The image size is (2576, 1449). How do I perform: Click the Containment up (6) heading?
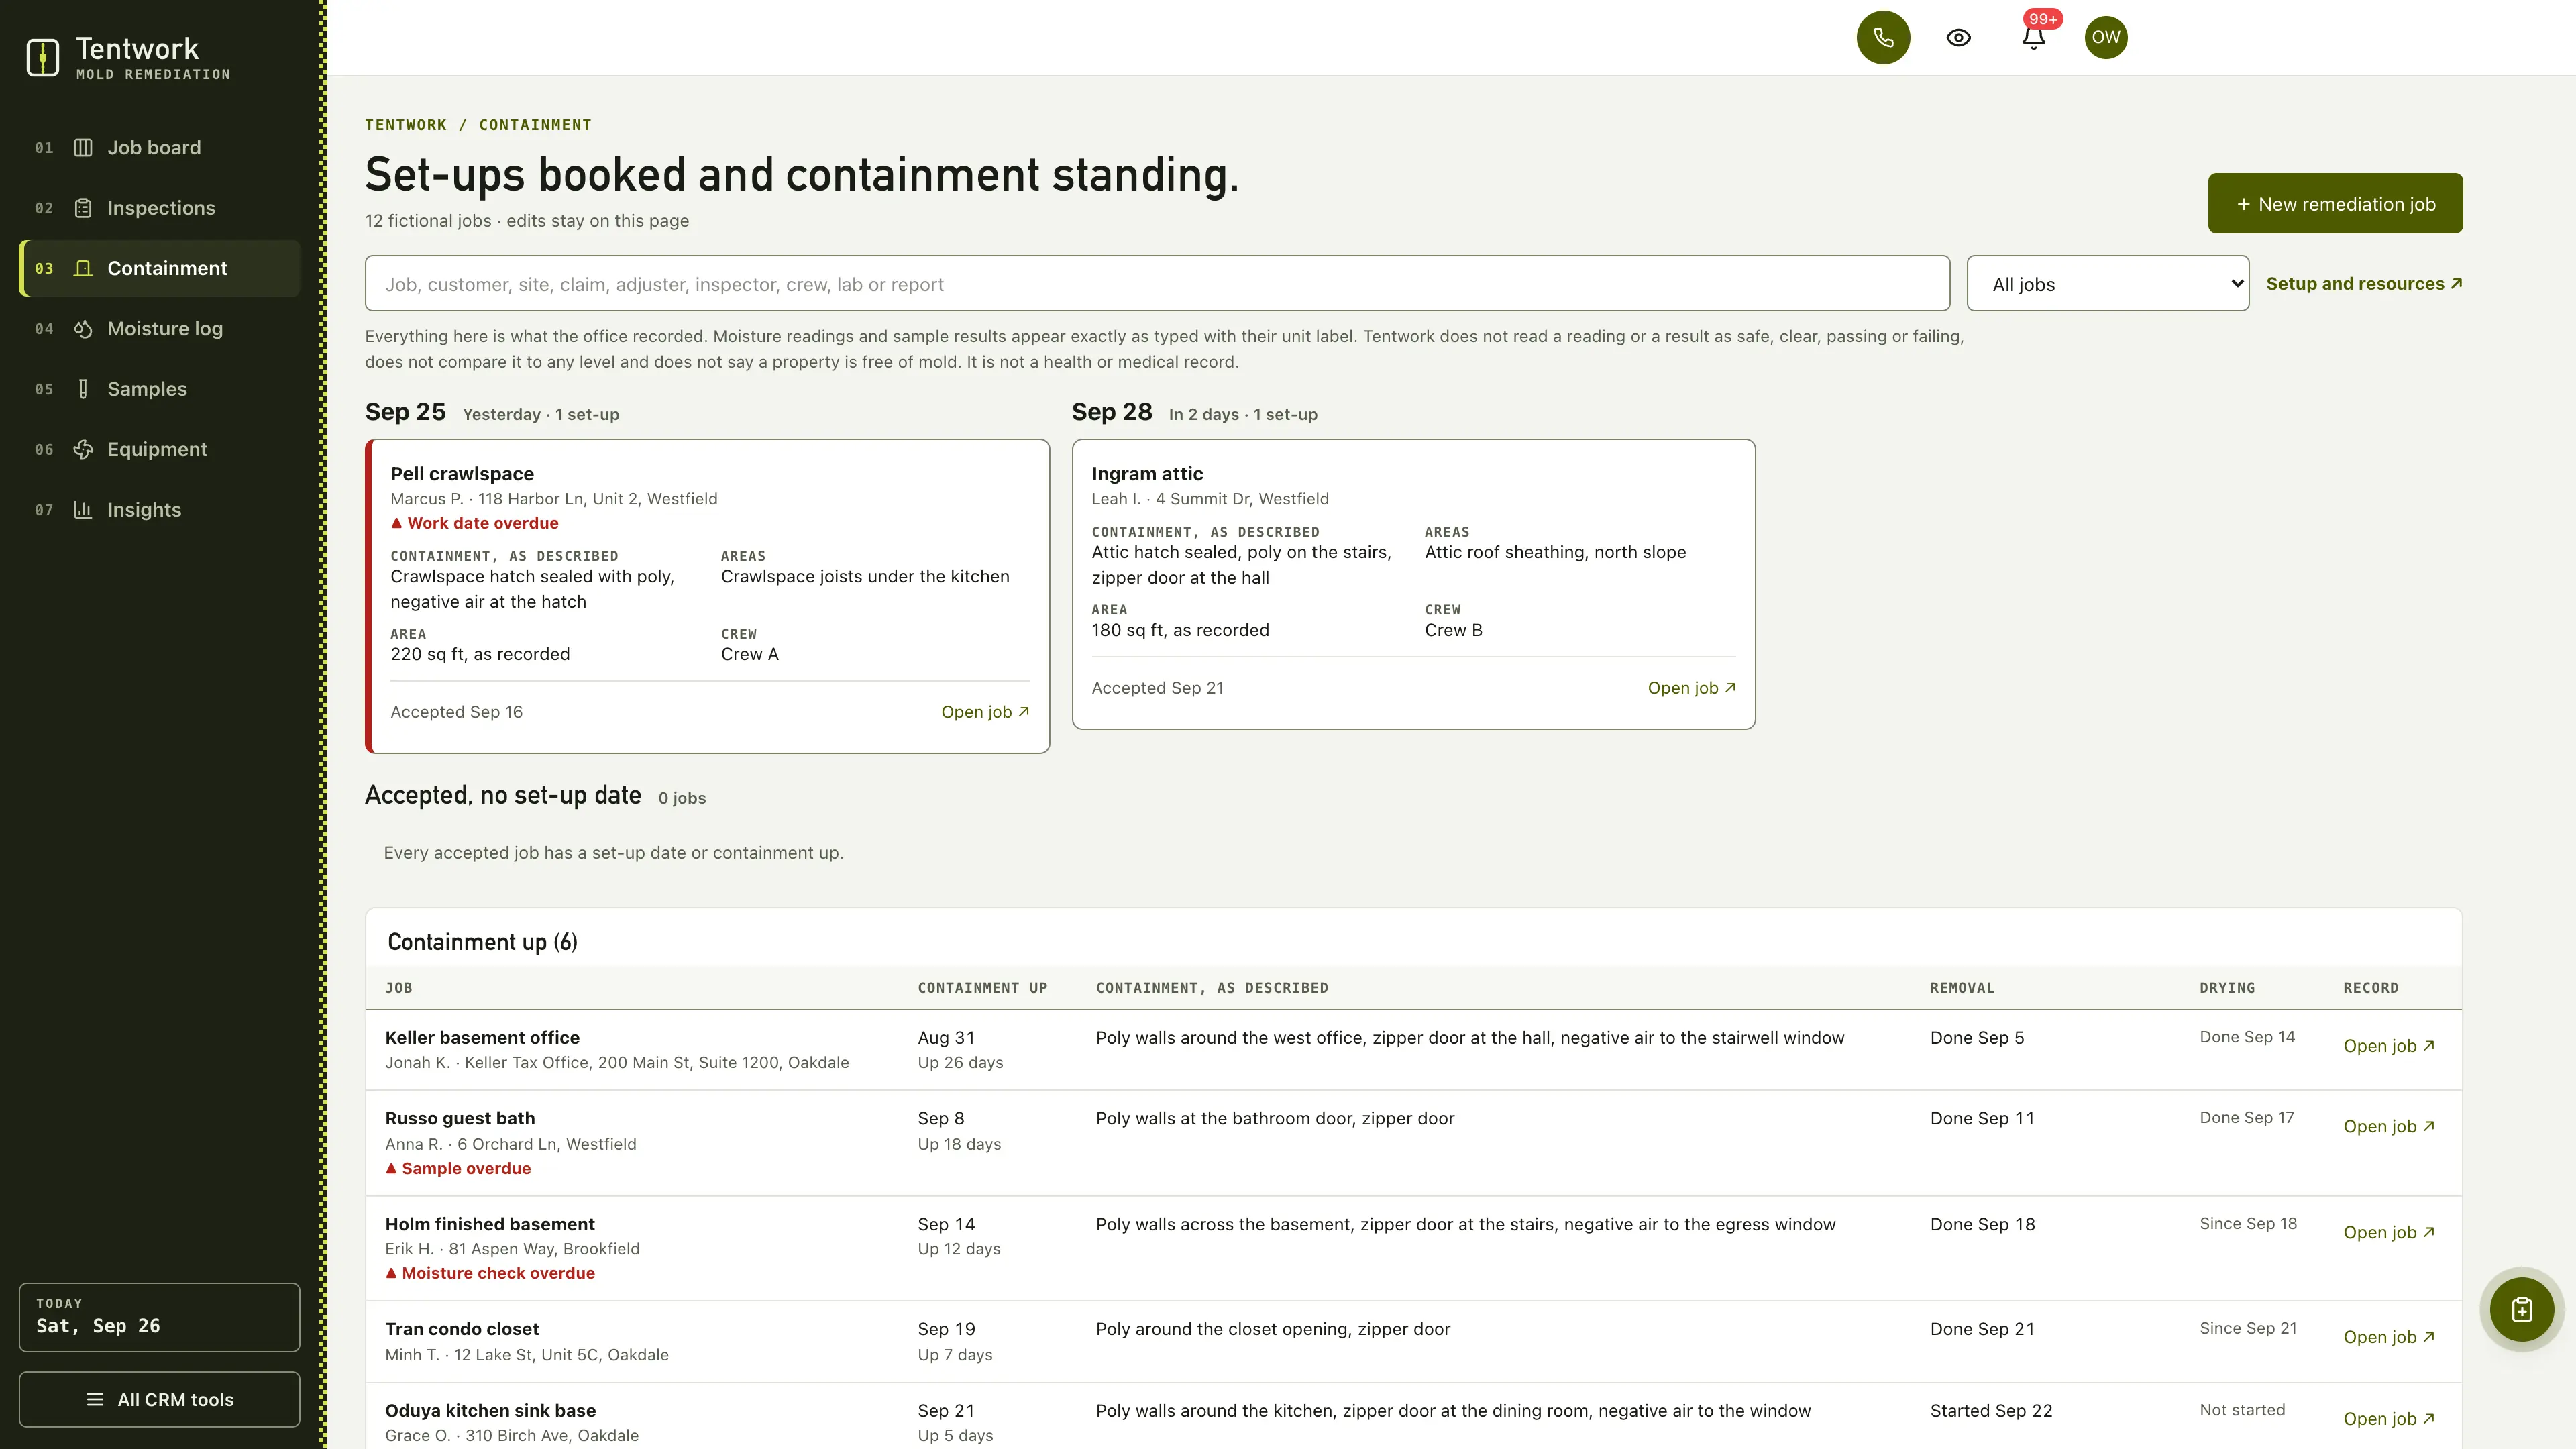pyautogui.click(x=482, y=942)
